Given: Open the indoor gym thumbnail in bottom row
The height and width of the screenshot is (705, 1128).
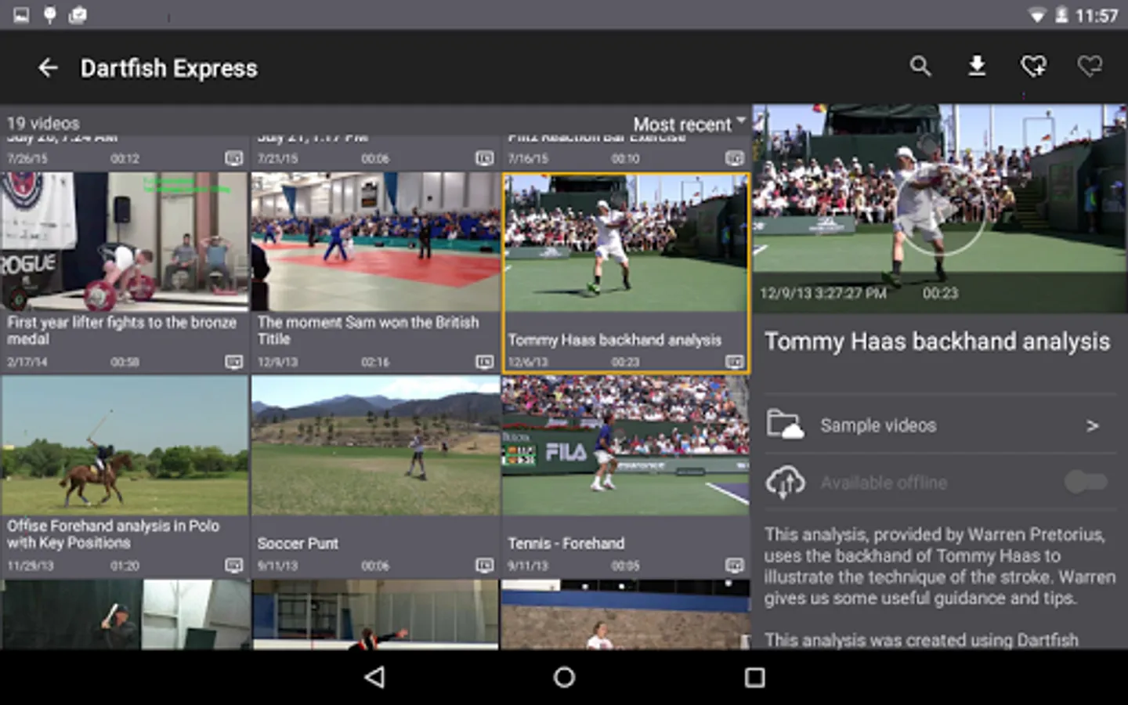Looking at the screenshot, I should 375,614.
